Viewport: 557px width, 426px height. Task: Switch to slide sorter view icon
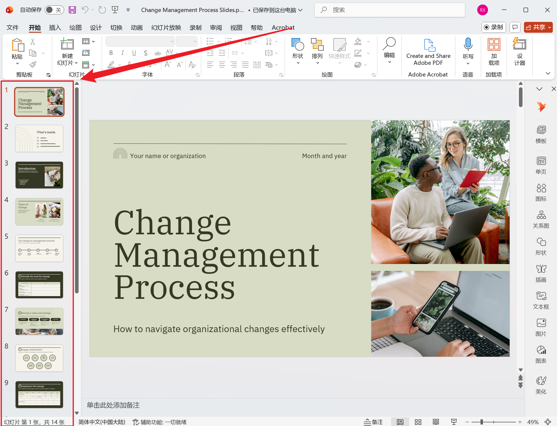(418, 422)
